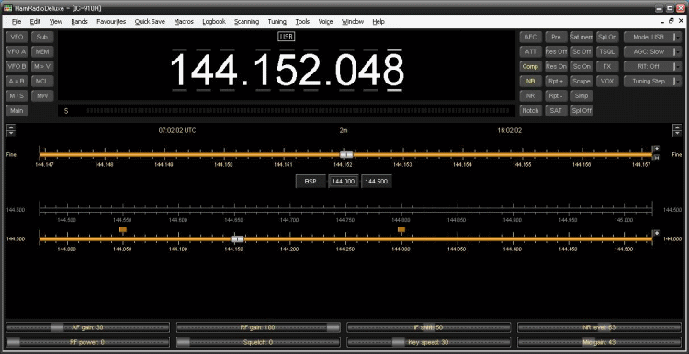This screenshot has width=689, height=354.
Task: Click the Squelch slider
Action: (x=258, y=342)
